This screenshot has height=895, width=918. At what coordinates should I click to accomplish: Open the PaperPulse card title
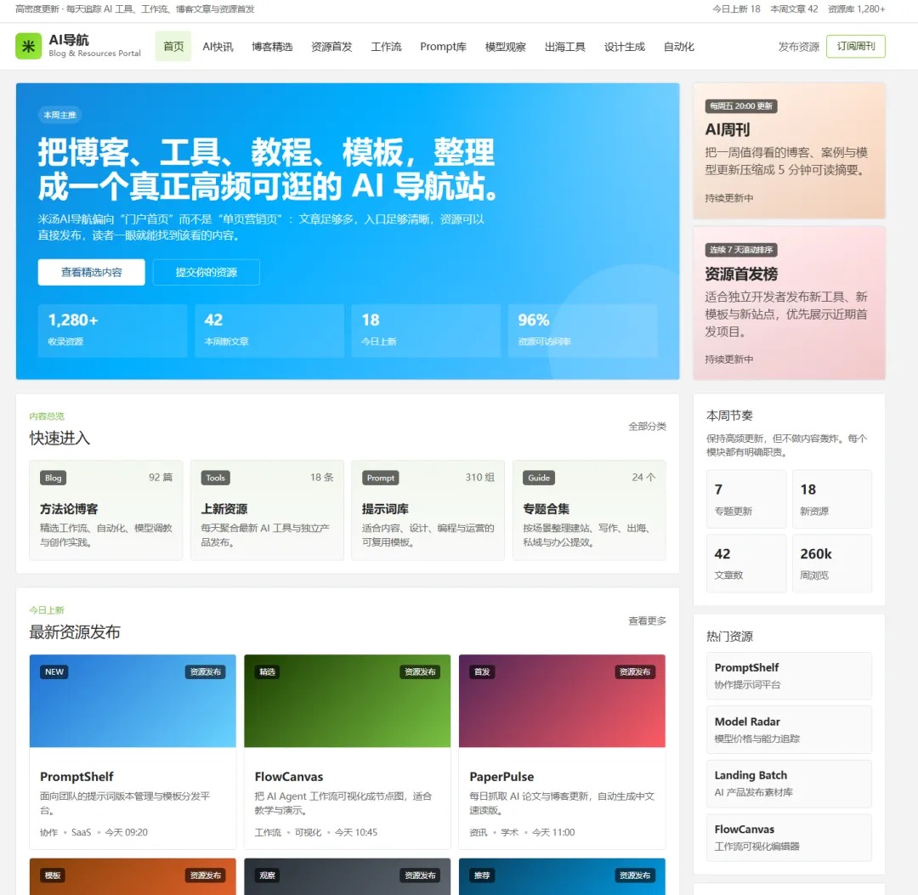[501, 777]
